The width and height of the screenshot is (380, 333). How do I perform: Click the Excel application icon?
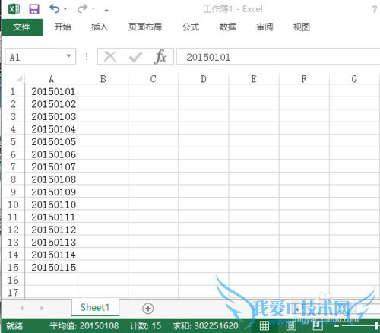coord(14,9)
